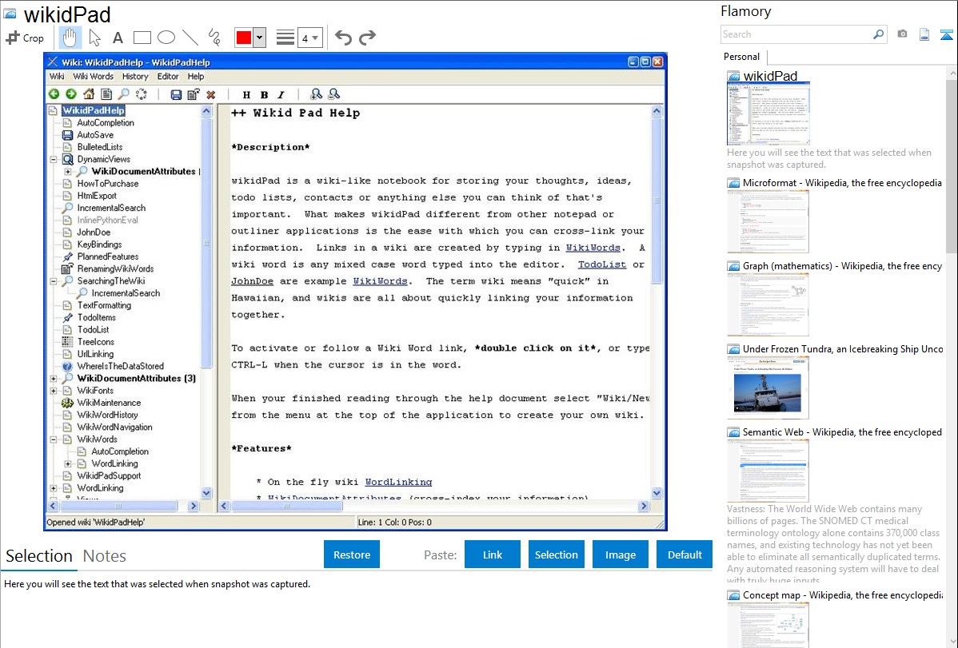
Task: Follow the TodoList link in editor text
Action: (x=602, y=264)
